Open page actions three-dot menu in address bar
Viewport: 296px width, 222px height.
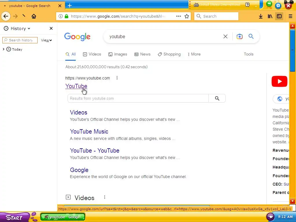point(179,16)
